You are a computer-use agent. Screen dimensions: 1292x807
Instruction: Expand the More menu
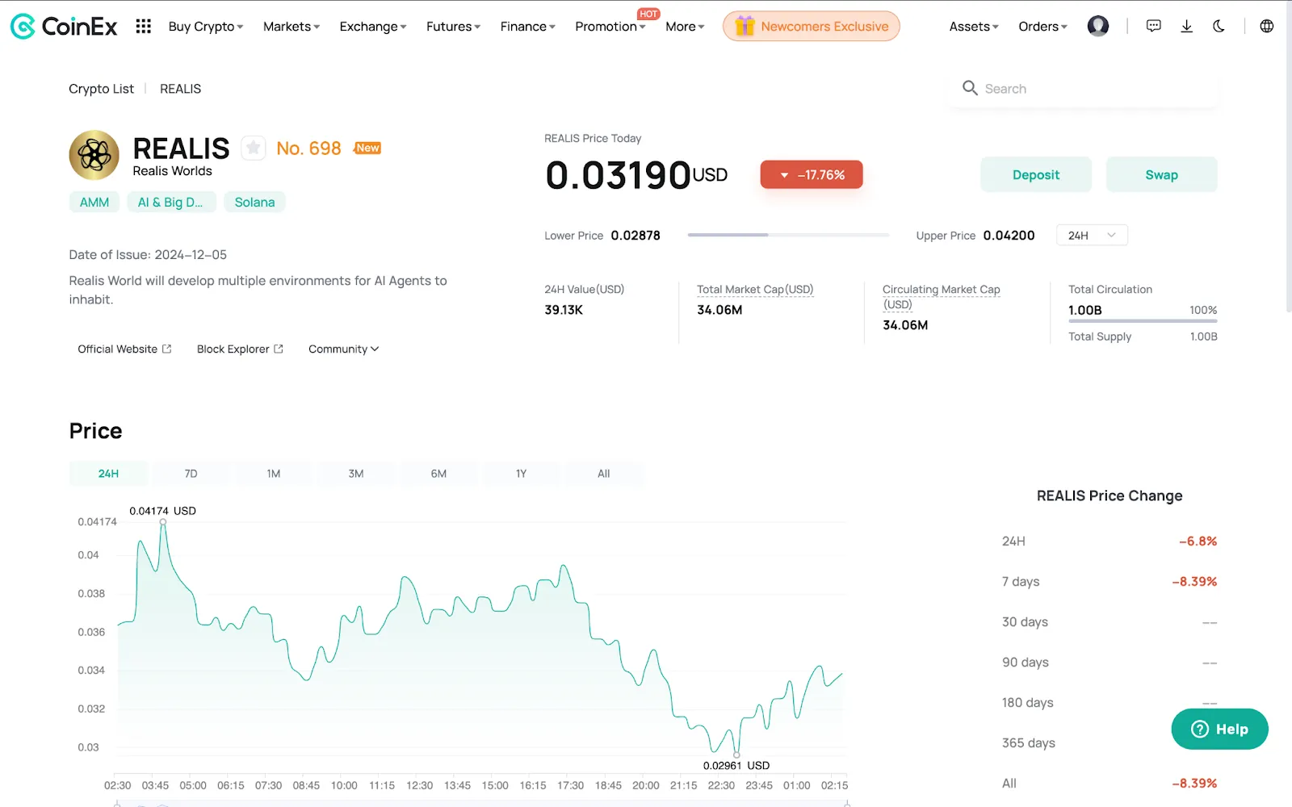coord(685,27)
